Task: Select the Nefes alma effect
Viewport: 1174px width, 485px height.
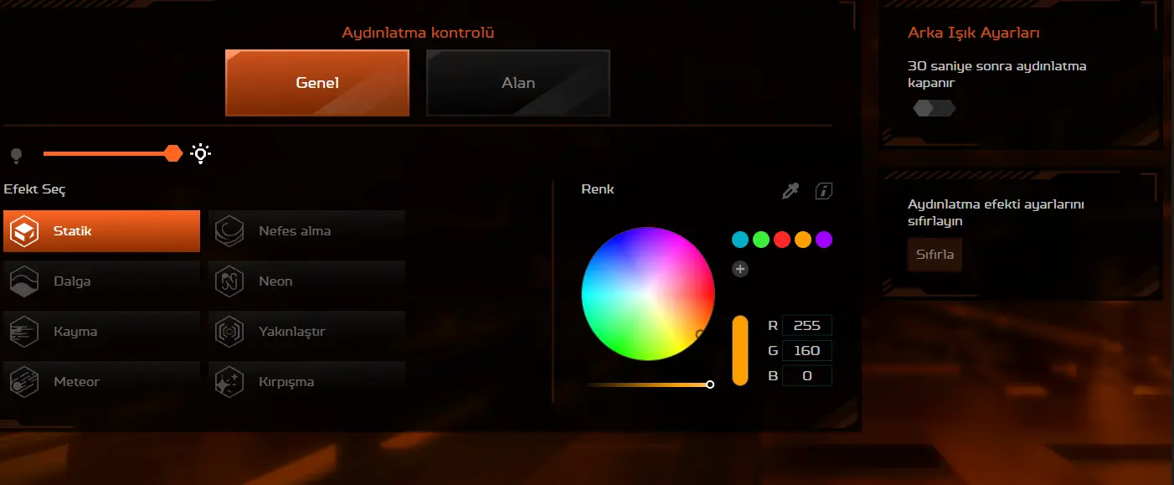Action: (x=307, y=231)
